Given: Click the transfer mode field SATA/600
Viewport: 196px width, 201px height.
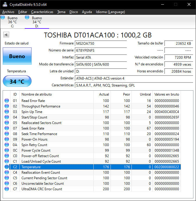Looking at the screenshot, I should (101, 64).
